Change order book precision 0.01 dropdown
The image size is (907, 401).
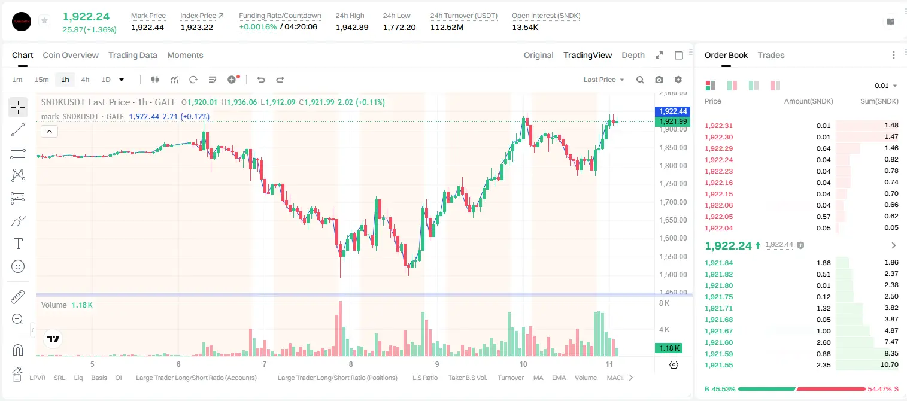tap(886, 86)
